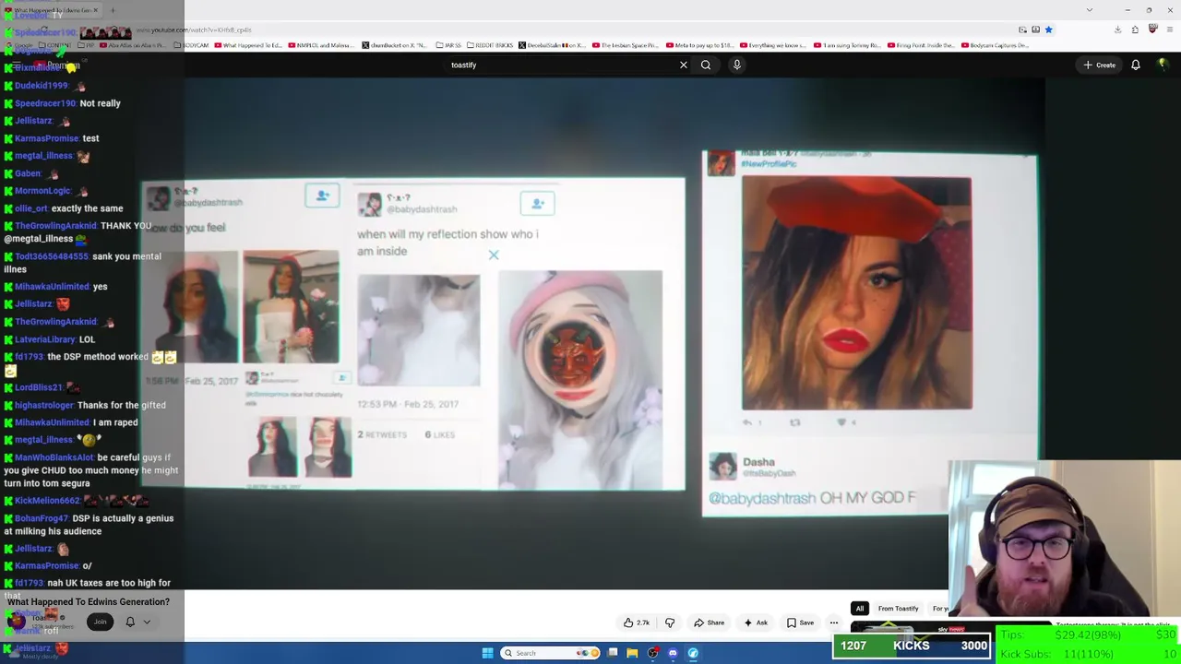The width and height of the screenshot is (1181, 664).
Task: Clear the YouTube search box text
Action: (683, 65)
